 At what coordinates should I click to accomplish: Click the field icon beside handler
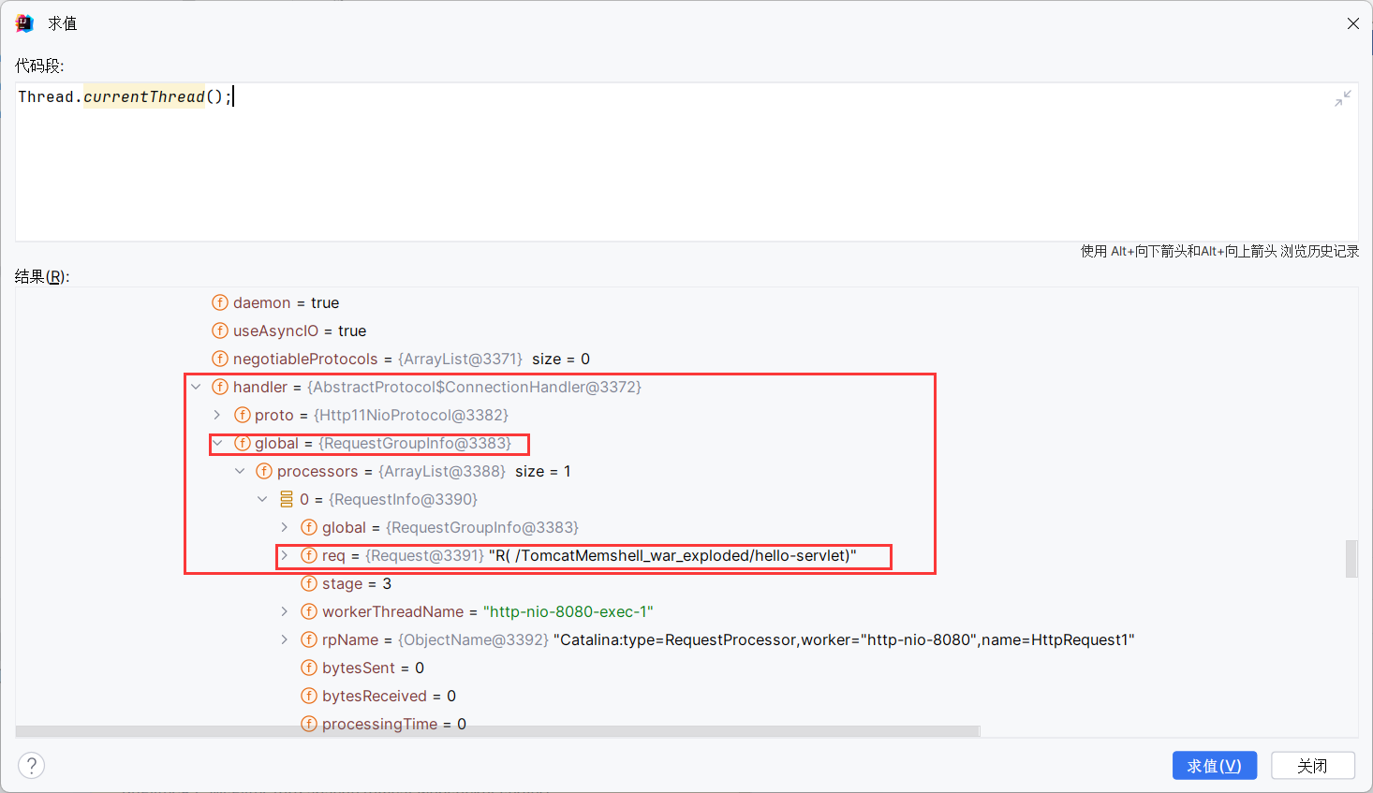coord(220,387)
